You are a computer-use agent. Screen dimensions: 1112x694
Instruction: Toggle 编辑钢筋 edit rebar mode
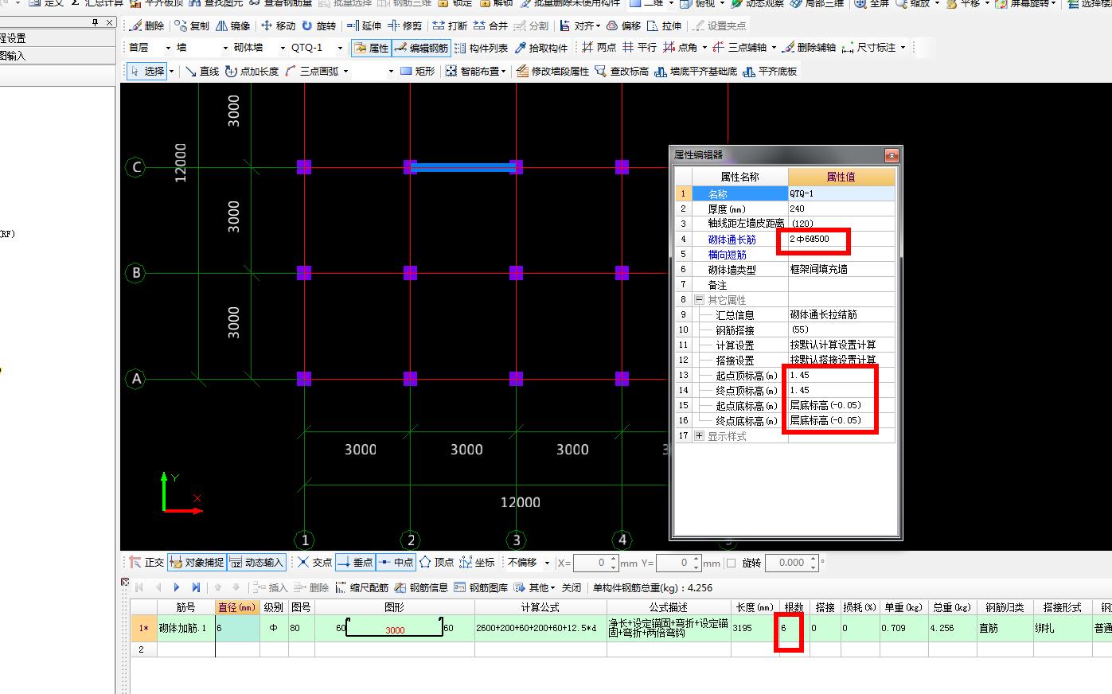click(x=421, y=48)
